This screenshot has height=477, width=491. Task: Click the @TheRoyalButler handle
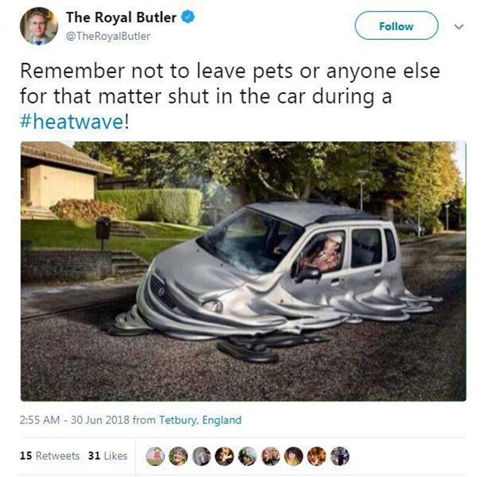click(108, 36)
